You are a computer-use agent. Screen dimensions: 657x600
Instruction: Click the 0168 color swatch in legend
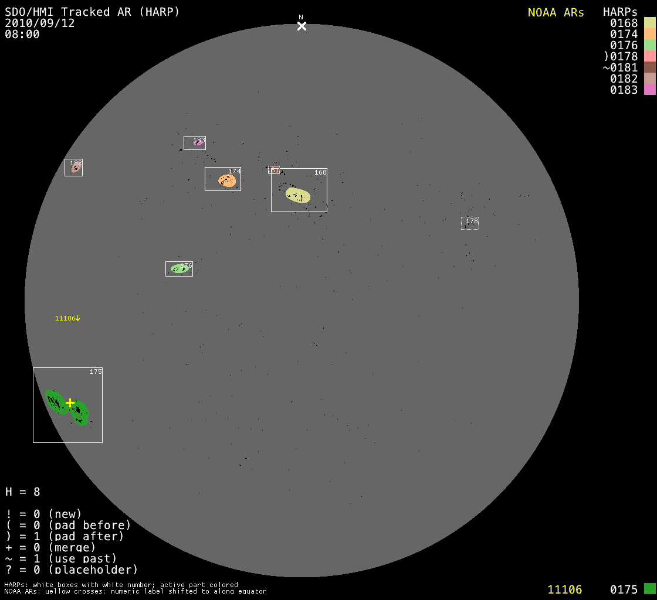(649, 23)
